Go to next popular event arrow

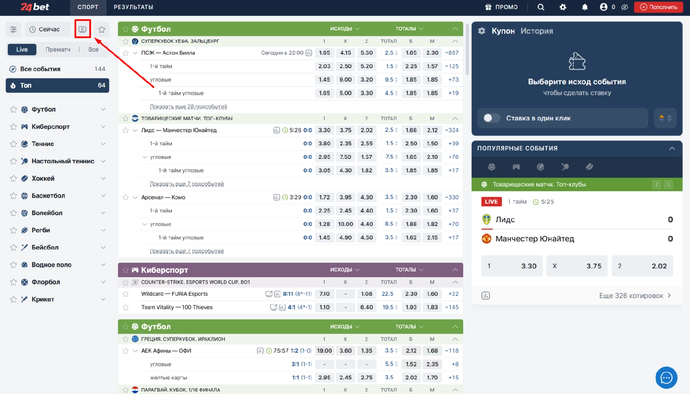click(668, 184)
